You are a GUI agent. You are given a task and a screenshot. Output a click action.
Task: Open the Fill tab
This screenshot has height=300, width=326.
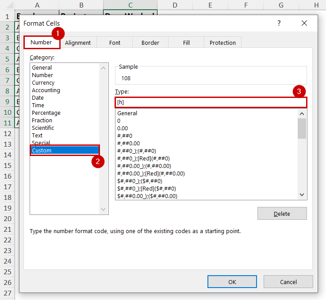click(x=186, y=43)
